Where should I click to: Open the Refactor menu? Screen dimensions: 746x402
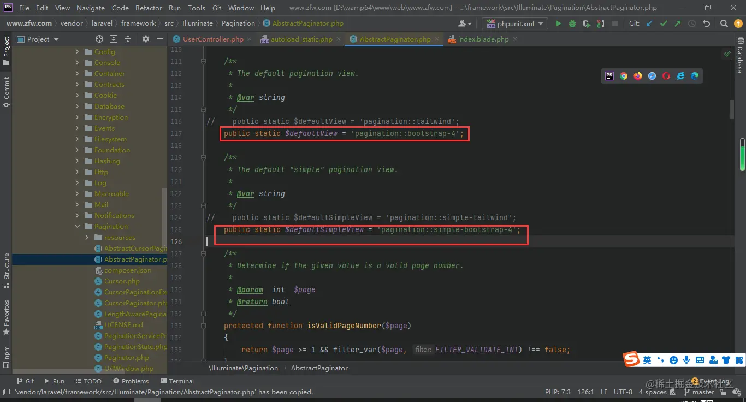(x=149, y=8)
